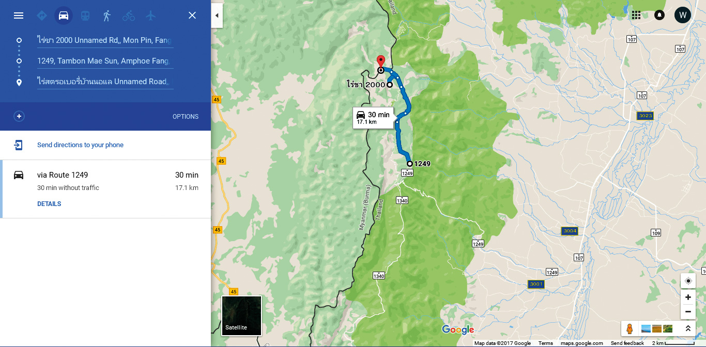Add another destination with plus icon

coord(19,116)
